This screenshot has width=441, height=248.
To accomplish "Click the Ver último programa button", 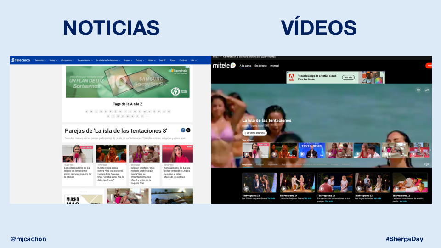I will [254, 133].
